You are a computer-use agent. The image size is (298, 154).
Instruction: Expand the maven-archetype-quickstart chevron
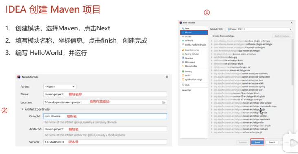click(x=212, y=119)
